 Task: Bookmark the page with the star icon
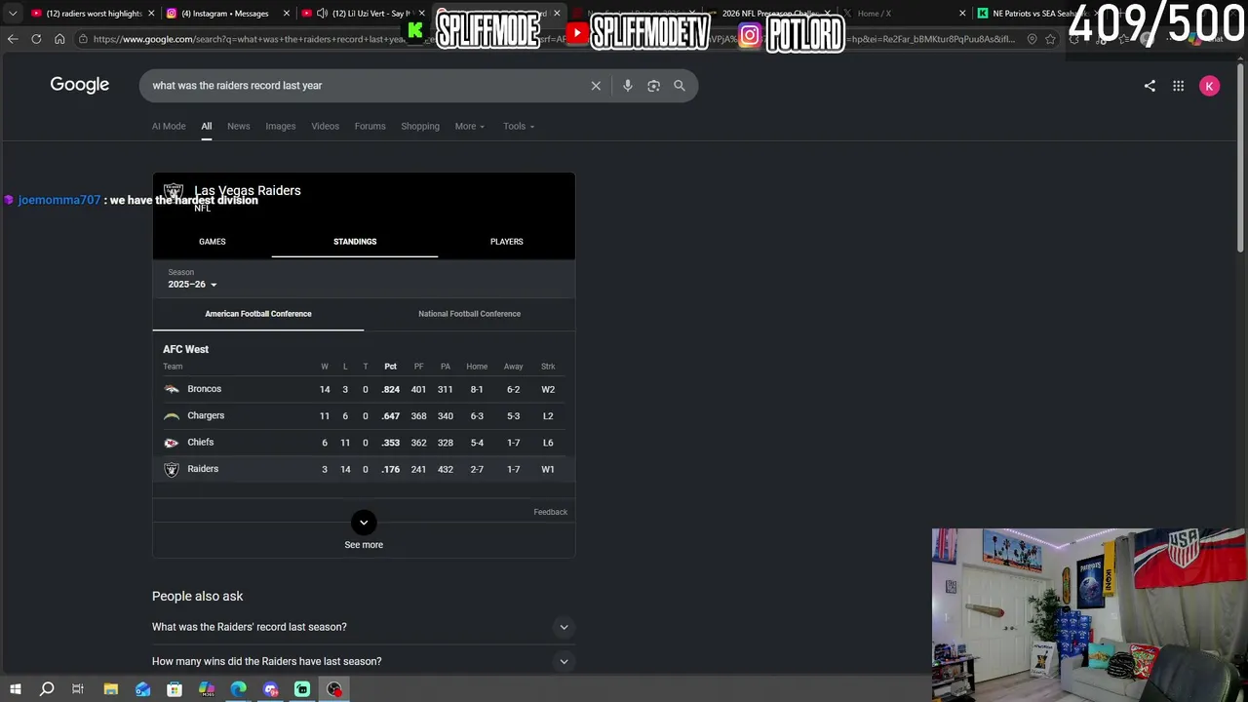click(1050, 39)
